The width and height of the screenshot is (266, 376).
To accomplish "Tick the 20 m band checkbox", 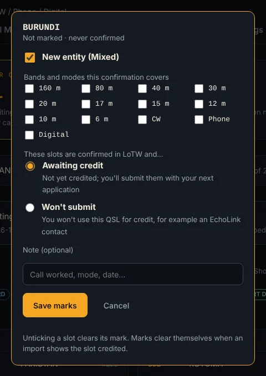I will click(x=29, y=104).
